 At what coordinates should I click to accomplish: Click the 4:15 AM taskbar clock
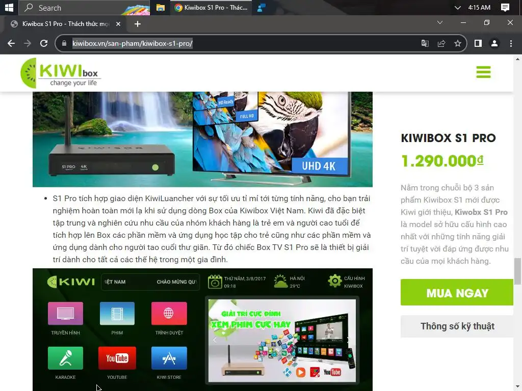(x=479, y=7)
